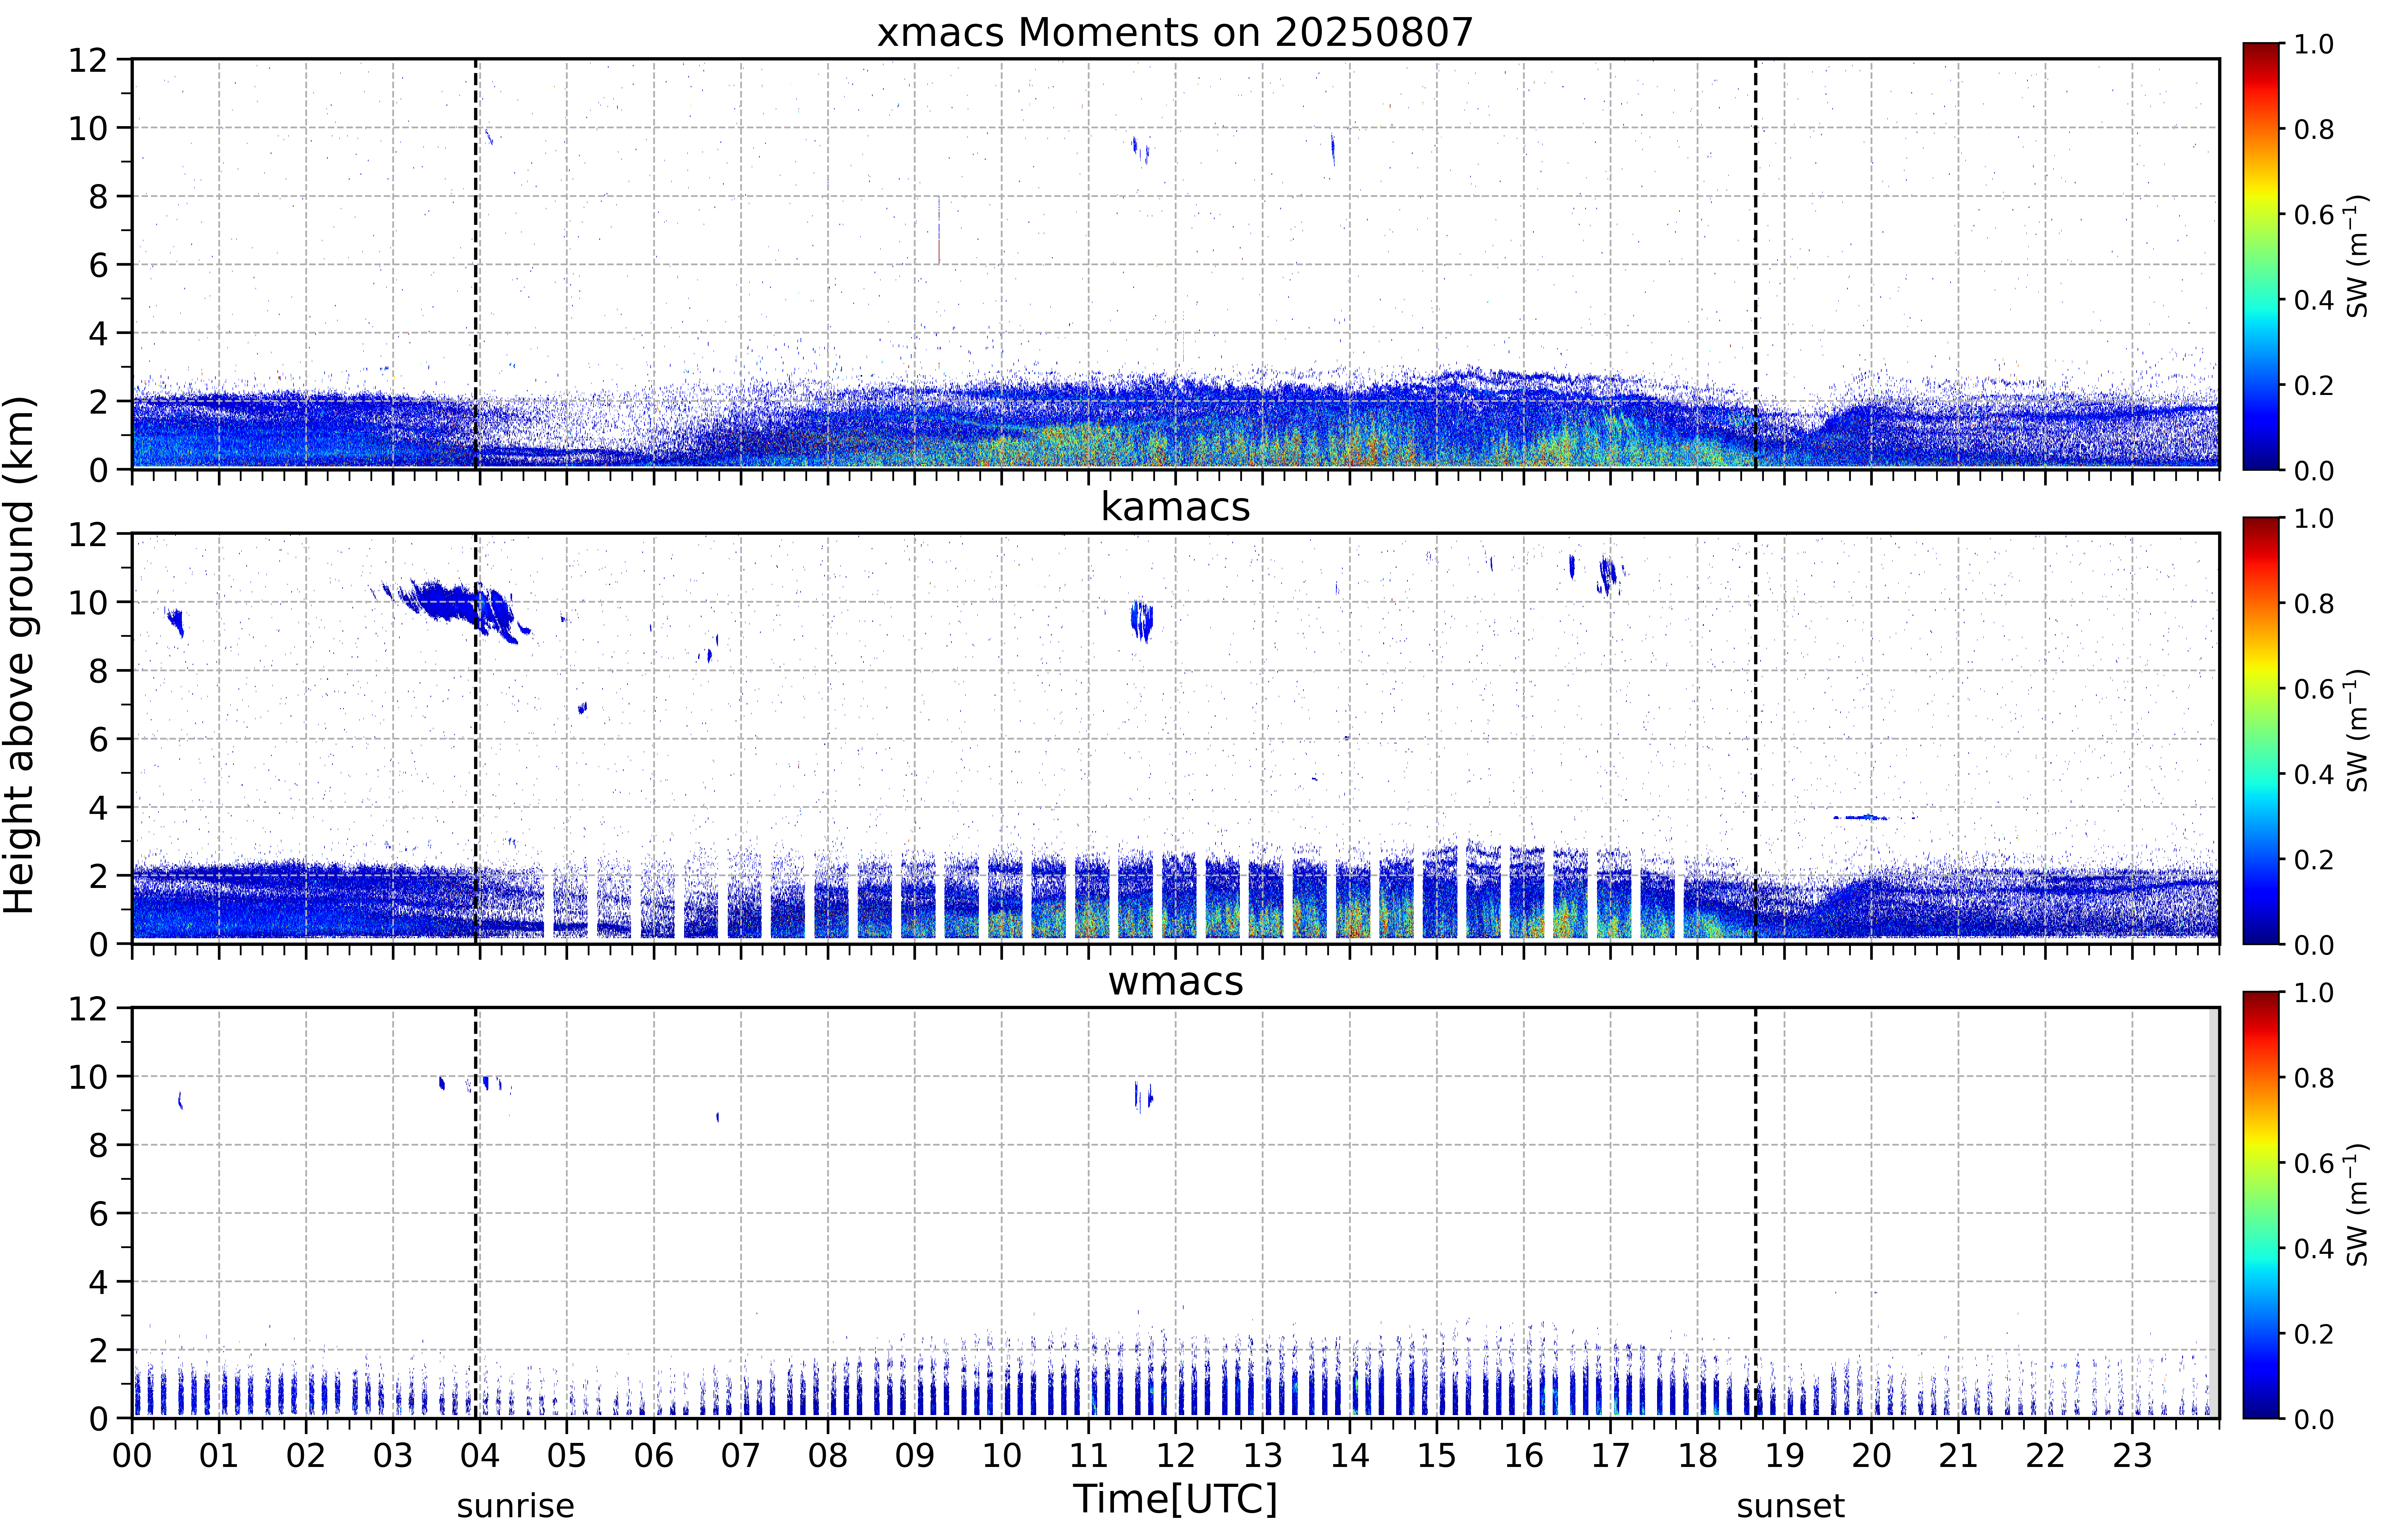Click the grey shaded strip at wmacs panel right edge
The image size is (2388, 1540).
tap(2214, 1213)
